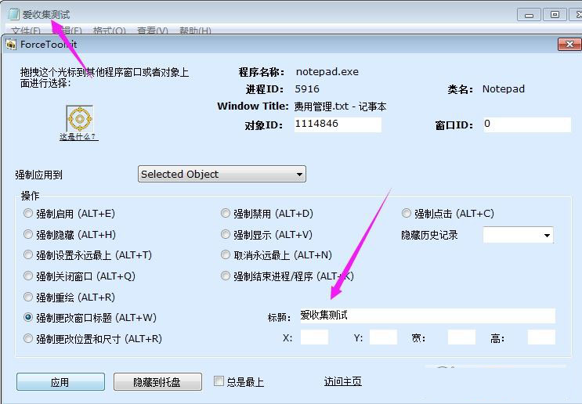This screenshot has width=582, height=404.
Task: Click the 这是什么? help link
Action: (x=78, y=137)
